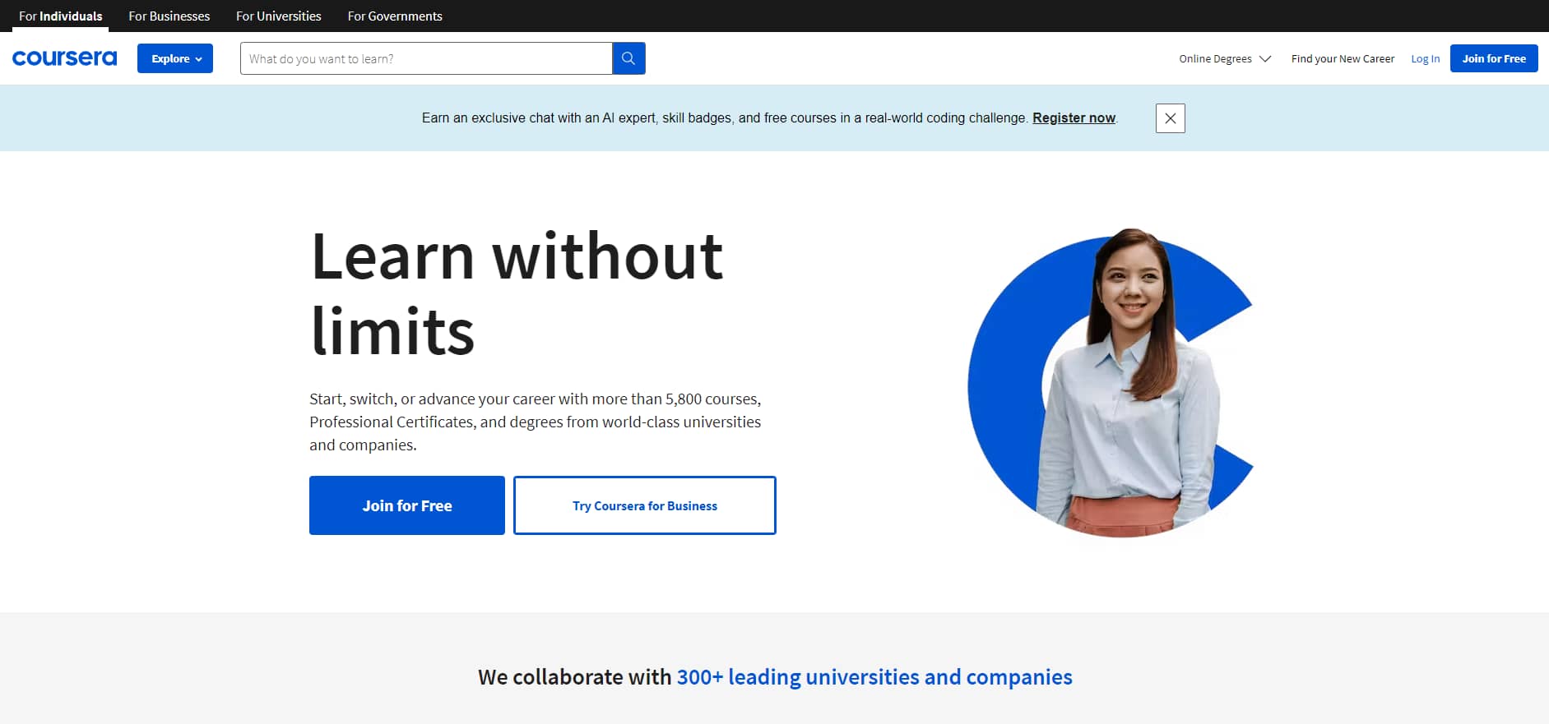
Task: Select the For Individuals tab
Action: pos(61,16)
